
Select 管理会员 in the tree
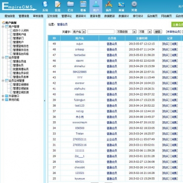[18, 65]
